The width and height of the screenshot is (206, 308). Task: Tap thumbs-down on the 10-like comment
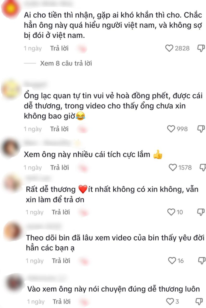coord(201,212)
